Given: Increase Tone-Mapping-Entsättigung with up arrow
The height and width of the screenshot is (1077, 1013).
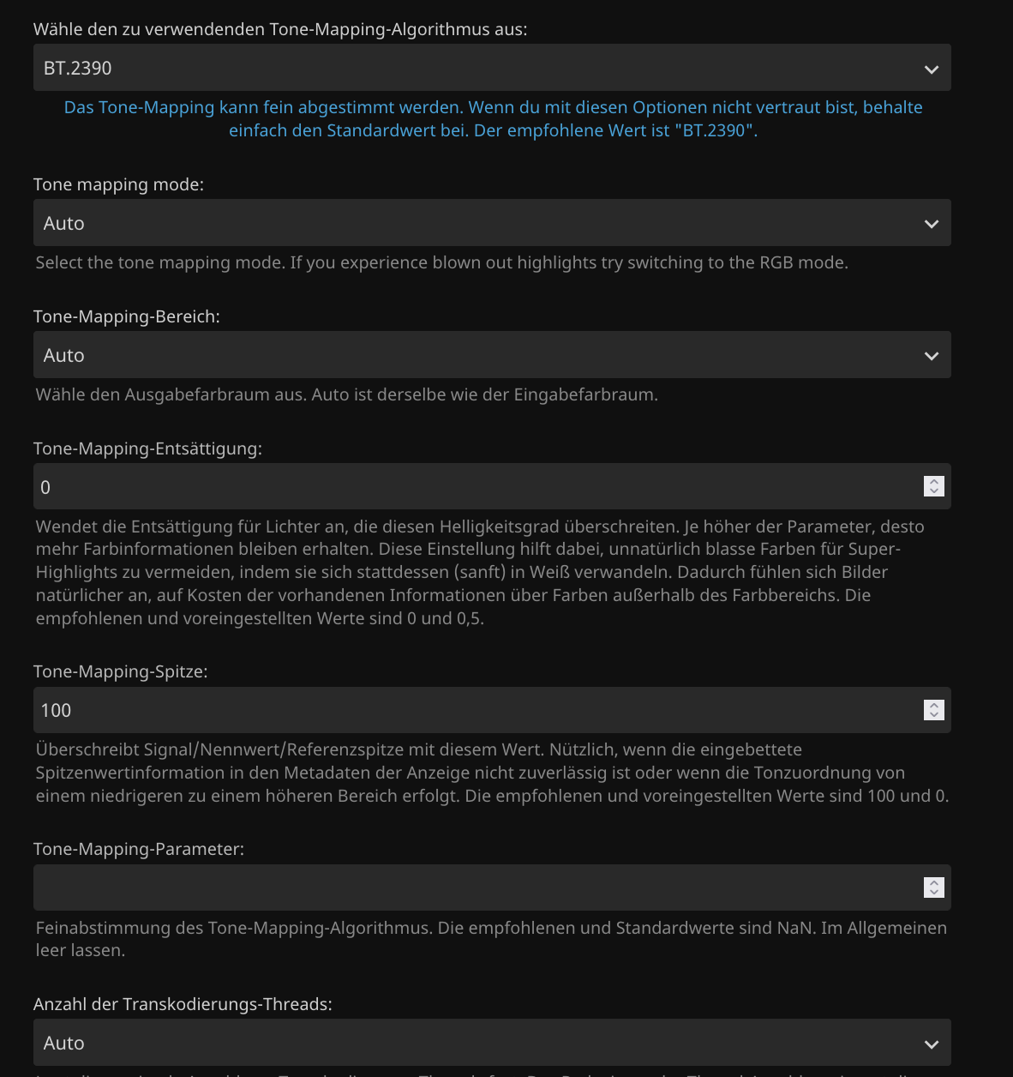Looking at the screenshot, I should [x=934, y=482].
